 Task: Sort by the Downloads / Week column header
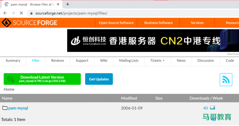point(206,98)
